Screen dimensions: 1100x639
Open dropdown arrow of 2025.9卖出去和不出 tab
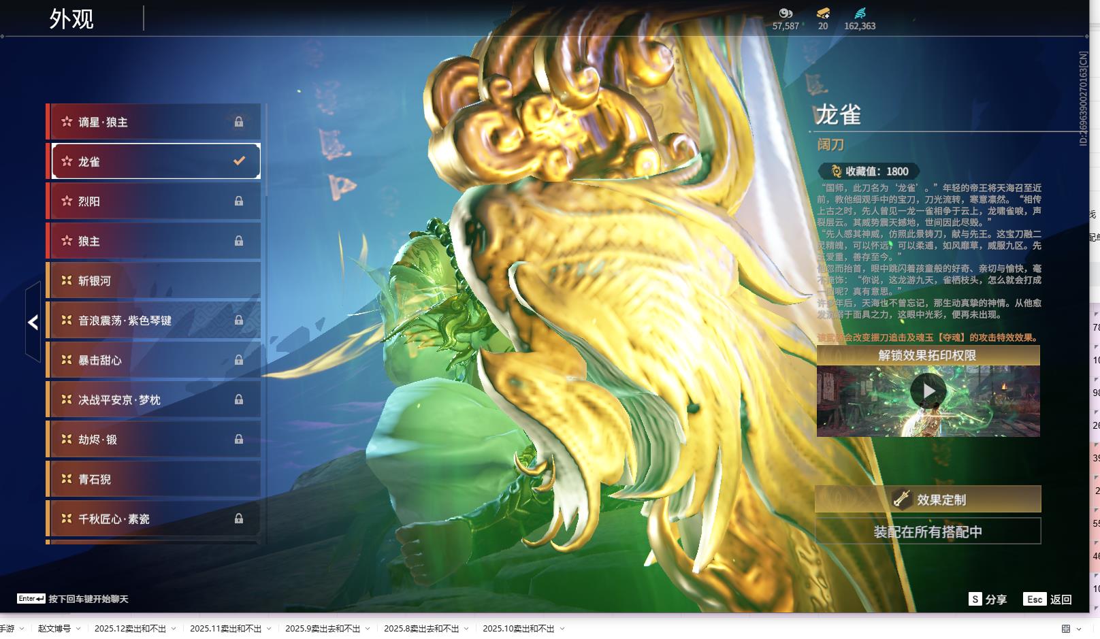tap(368, 629)
